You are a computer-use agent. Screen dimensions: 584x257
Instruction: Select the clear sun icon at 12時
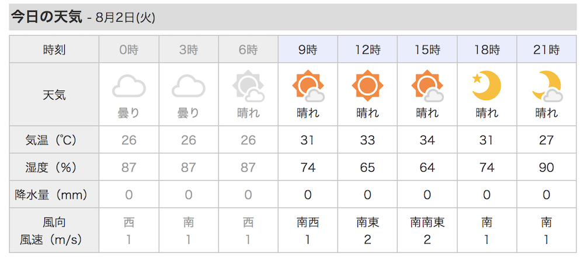367,85
